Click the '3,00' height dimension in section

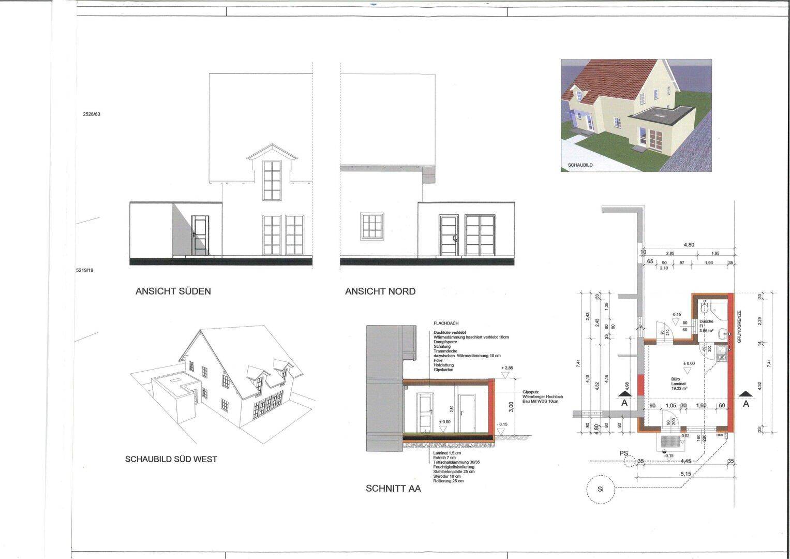(511, 407)
